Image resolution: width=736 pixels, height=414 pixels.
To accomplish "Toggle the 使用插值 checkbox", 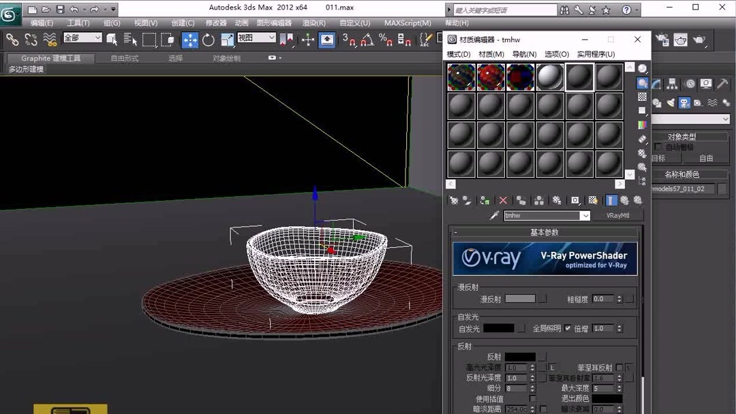I will tap(534, 399).
